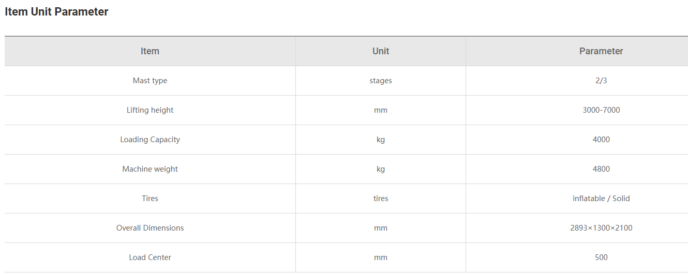Click the 500 load center value
Viewport: 688px width, 274px height.
(601, 257)
